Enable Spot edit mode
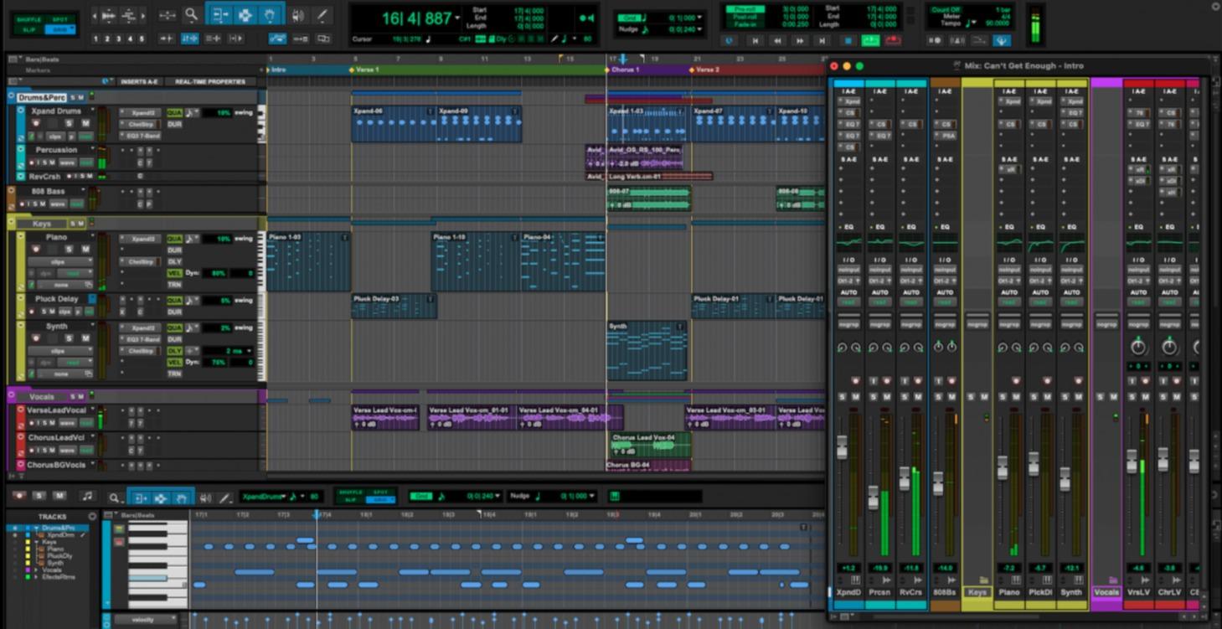1222x629 pixels. (60, 18)
